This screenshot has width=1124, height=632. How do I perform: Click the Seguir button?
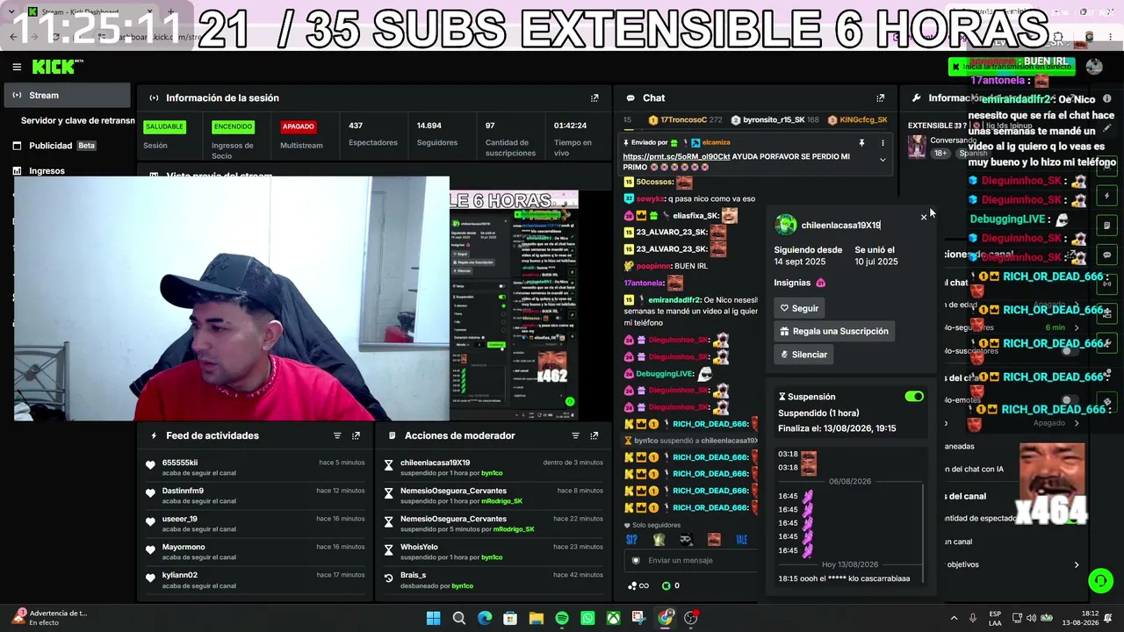(799, 308)
